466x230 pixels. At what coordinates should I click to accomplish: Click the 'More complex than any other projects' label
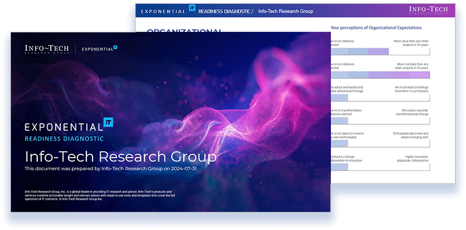point(412,66)
